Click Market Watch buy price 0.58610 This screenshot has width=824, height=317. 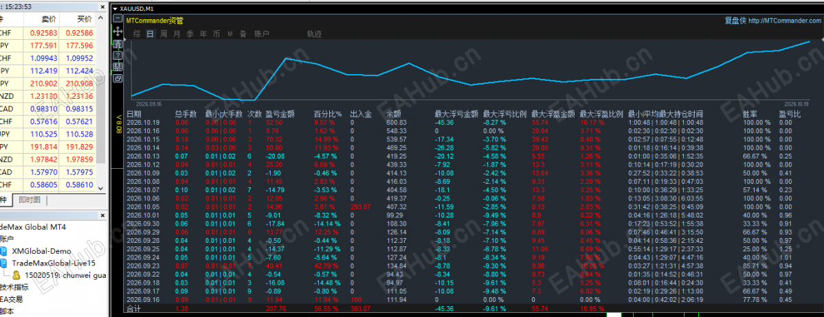tap(80, 185)
